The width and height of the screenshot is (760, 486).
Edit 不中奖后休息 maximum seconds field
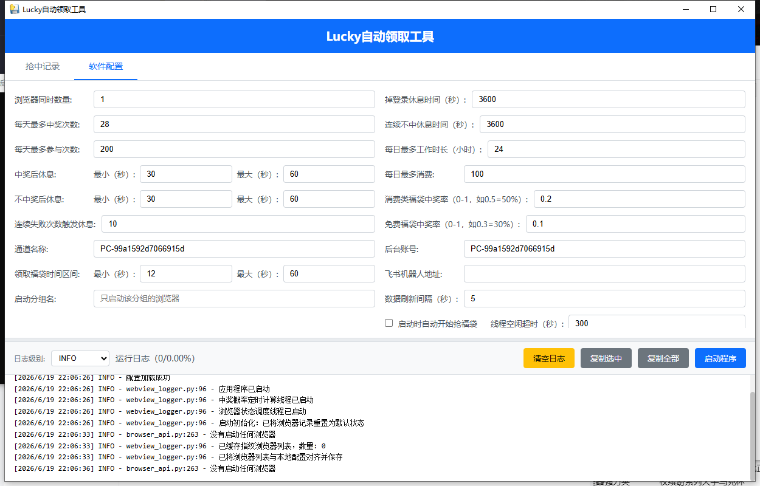click(329, 199)
